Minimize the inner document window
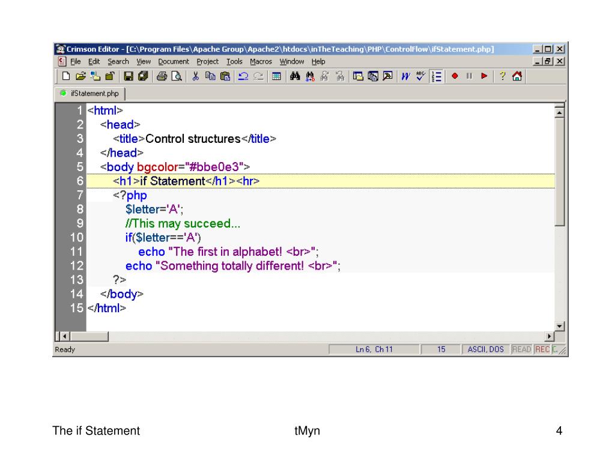The image size is (615, 461). point(538,62)
